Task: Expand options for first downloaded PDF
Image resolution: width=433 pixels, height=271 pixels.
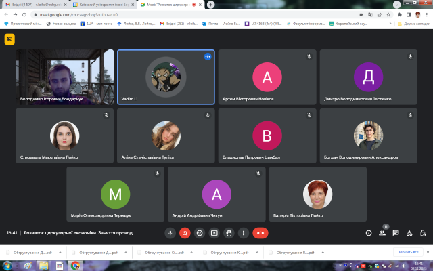Action: tap(60, 252)
